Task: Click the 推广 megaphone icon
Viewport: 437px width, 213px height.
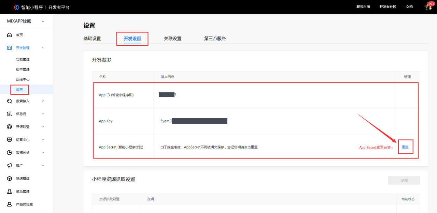Action: click(x=10, y=166)
